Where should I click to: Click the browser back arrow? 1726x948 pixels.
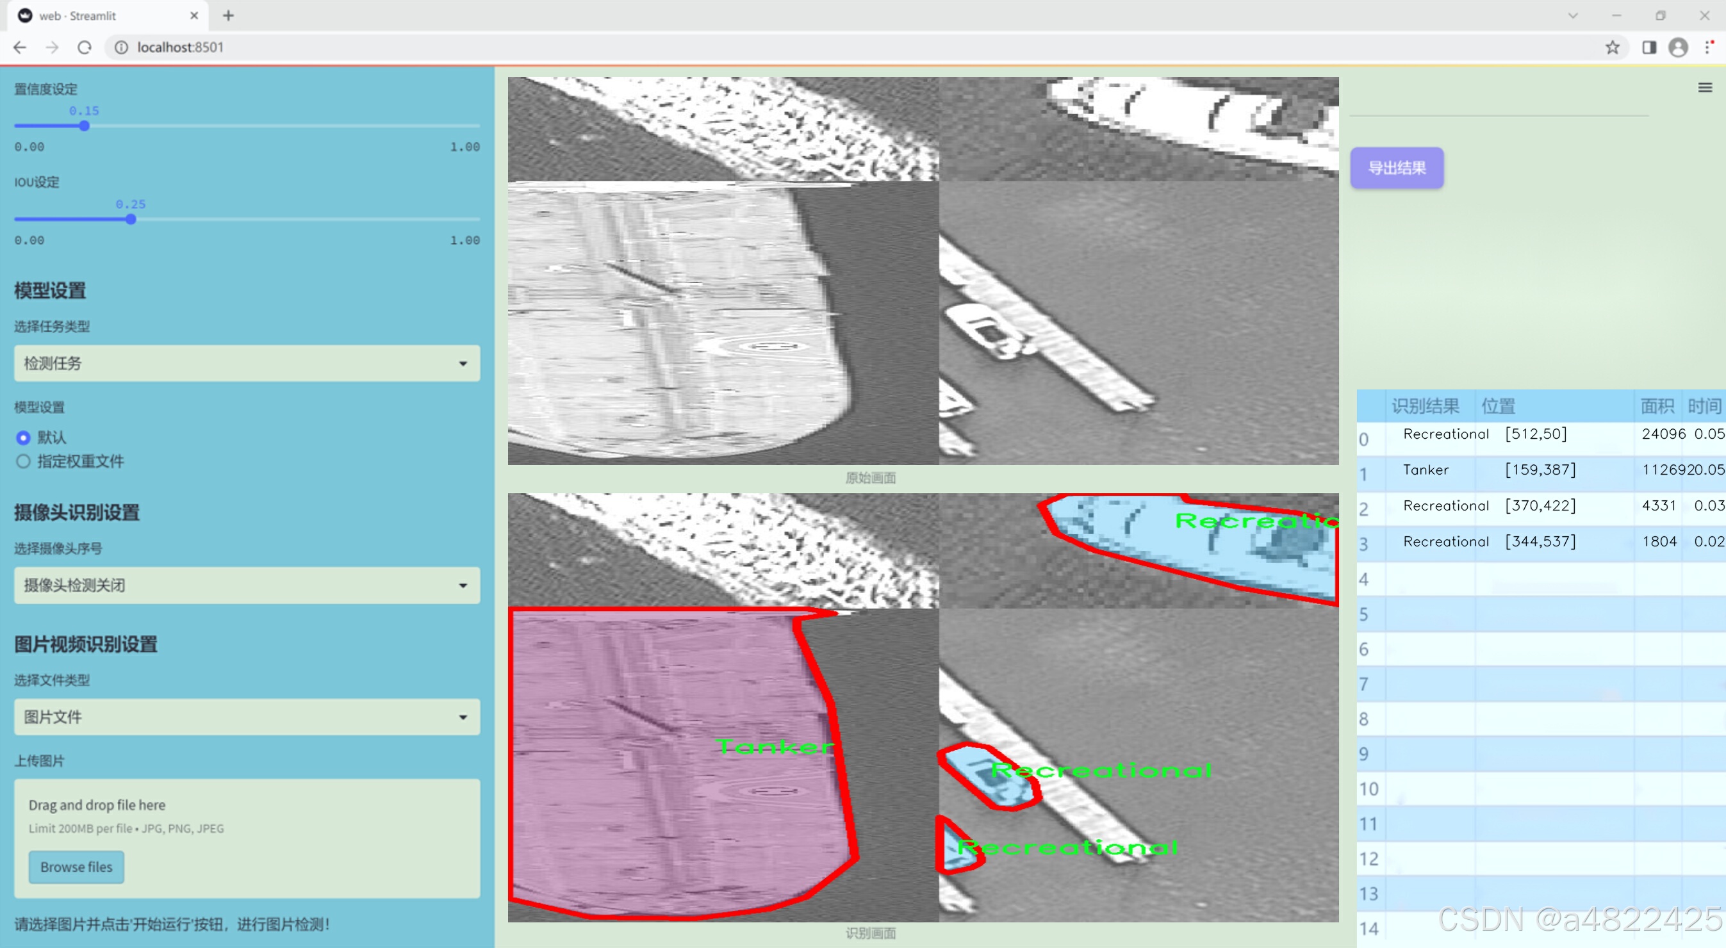[20, 47]
